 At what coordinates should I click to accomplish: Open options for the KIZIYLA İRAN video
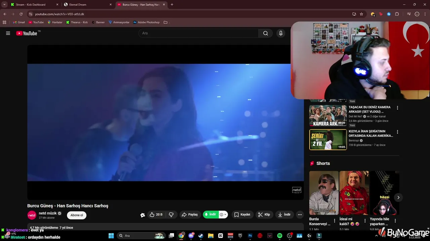(x=397, y=132)
